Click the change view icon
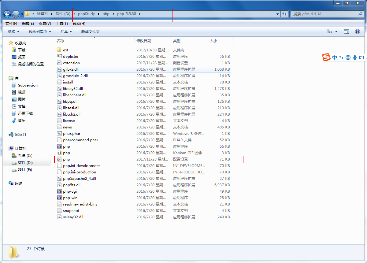The height and width of the screenshot is (263, 367). click(330, 31)
